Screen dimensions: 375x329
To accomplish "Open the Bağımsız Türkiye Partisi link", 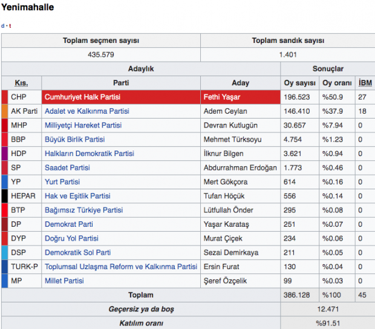I will point(83,210).
